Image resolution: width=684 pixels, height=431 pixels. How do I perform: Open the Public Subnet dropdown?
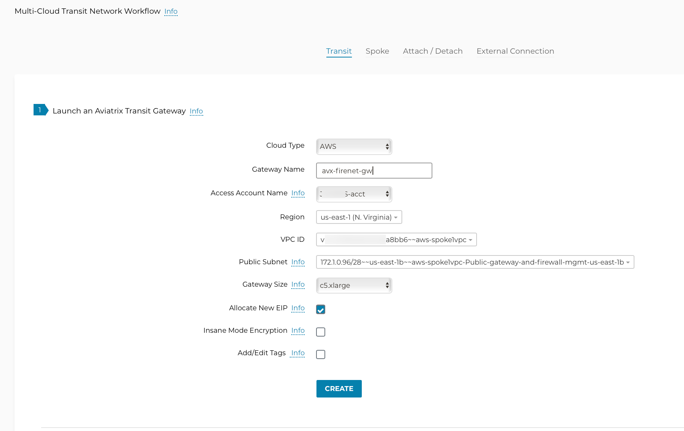coord(475,262)
